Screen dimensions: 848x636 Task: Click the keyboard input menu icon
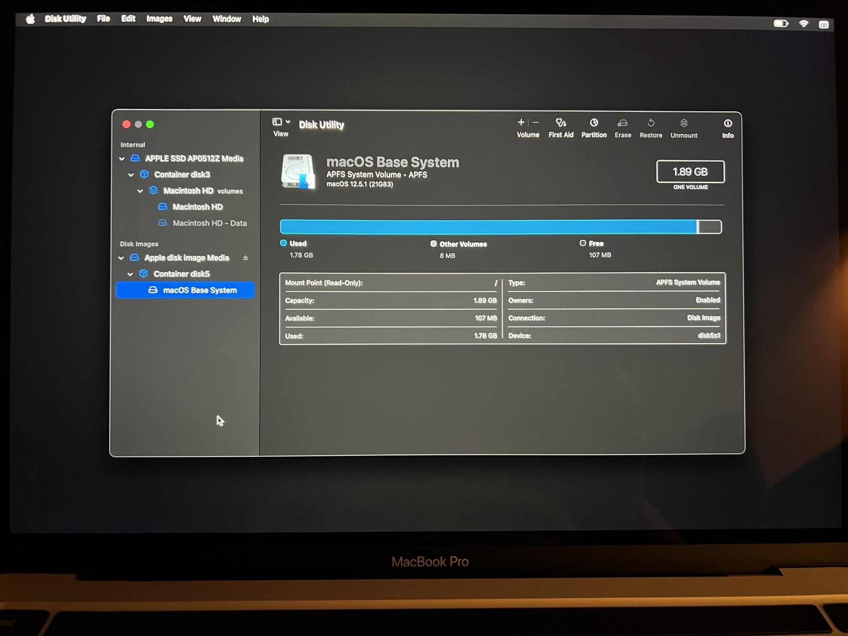[x=824, y=25]
